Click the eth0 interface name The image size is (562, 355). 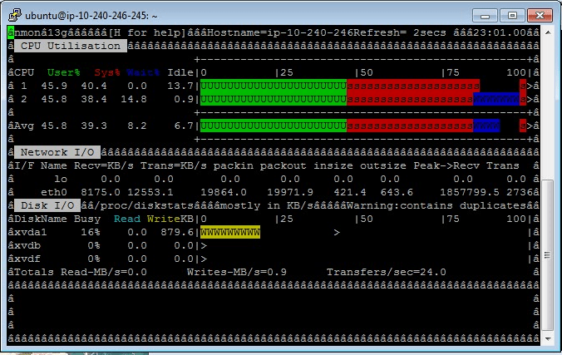click(x=54, y=191)
